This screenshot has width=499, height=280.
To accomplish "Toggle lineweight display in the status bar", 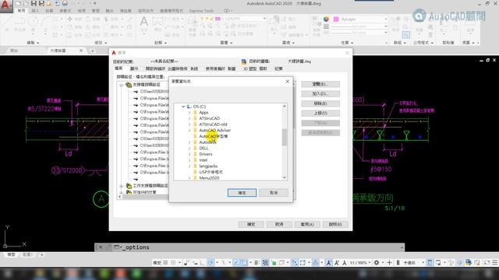I will (x=257, y=263).
